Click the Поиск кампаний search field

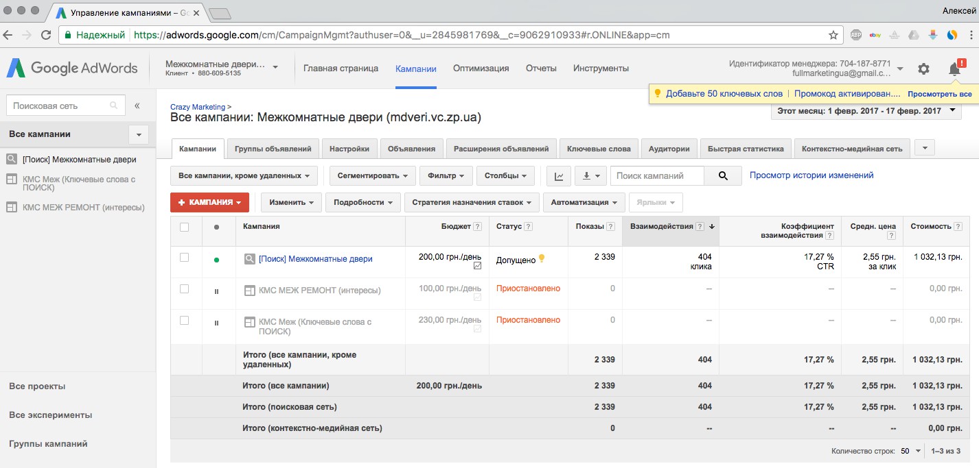tap(657, 176)
